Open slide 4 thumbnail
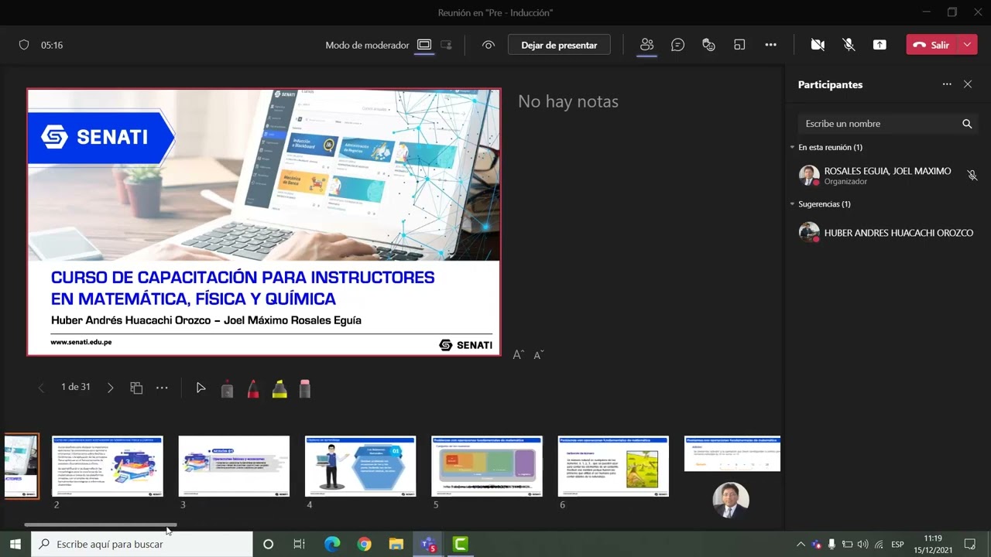 click(360, 466)
